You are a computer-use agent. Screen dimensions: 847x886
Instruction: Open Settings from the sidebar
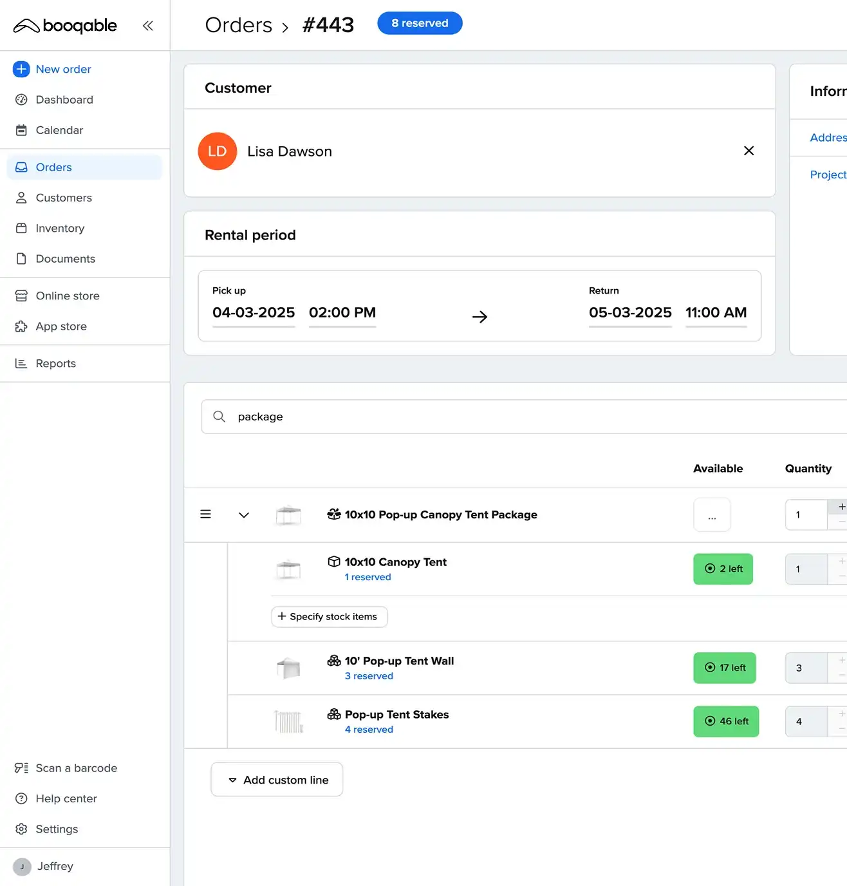tap(57, 829)
